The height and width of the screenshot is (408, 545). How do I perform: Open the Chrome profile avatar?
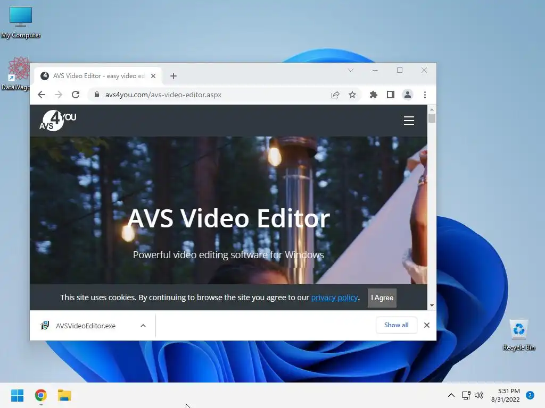(407, 95)
